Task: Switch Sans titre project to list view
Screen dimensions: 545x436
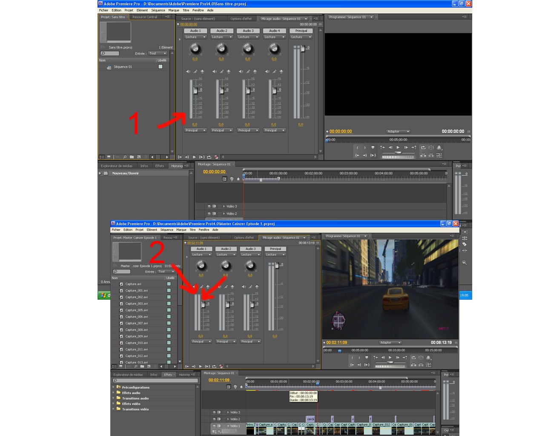Action: coord(102,157)
